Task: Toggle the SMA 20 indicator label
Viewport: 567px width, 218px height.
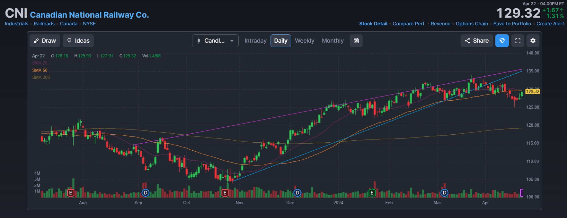Action: point(40,63)
